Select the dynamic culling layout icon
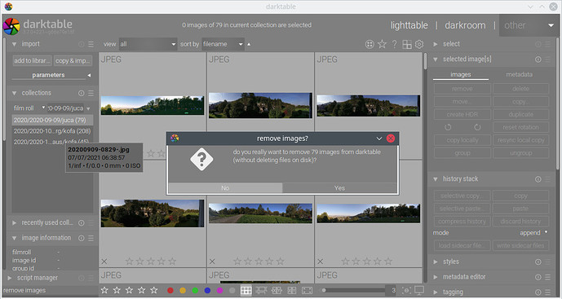The image size is (562, 299). pyautogui.click(x=292, y=290)
